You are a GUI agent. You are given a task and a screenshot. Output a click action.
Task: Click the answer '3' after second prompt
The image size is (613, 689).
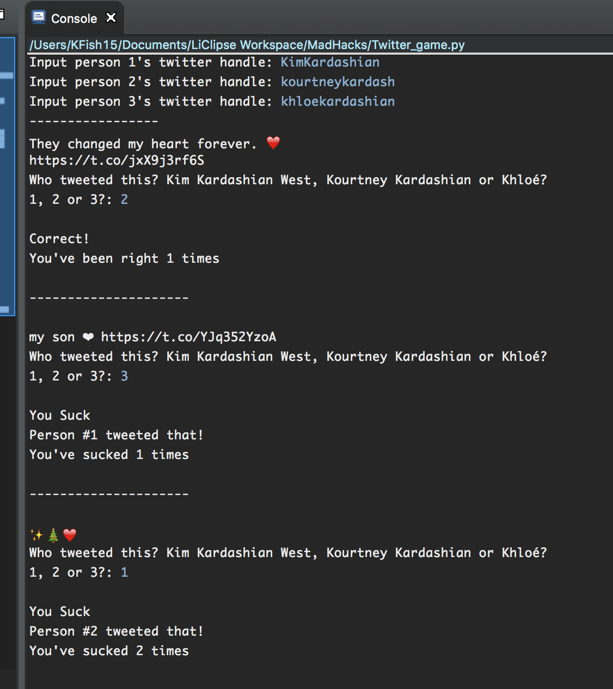[124, 376]
